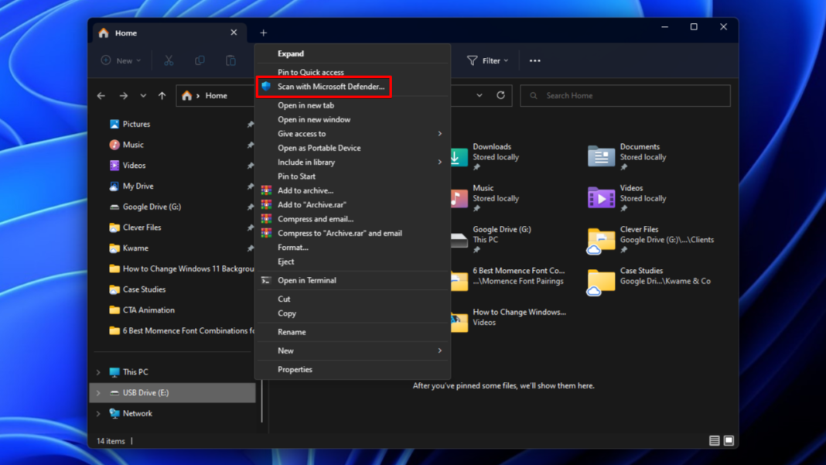Open the Filter dropdown
The height and width of the screenshot is (465, 826).
tap(487, 60)
